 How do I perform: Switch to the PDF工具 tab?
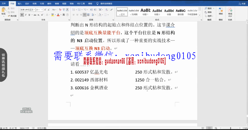coord(81,4)
